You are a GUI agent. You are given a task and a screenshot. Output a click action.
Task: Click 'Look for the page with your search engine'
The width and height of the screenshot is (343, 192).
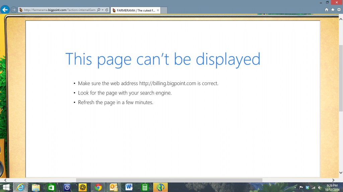click(x=125, y=93)
